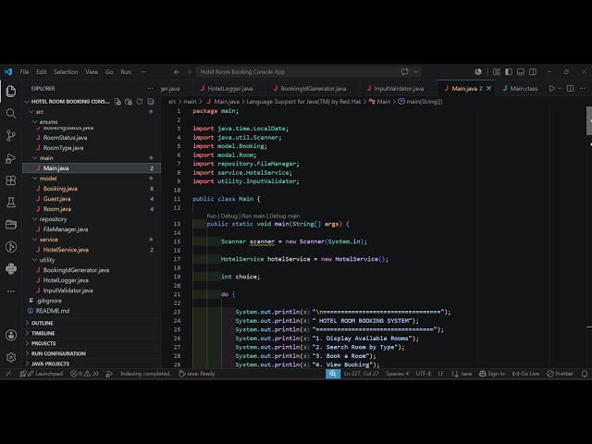Open the Accounts menu icon
The width and height of the screenshot is (592, 444).
[11, 335]
